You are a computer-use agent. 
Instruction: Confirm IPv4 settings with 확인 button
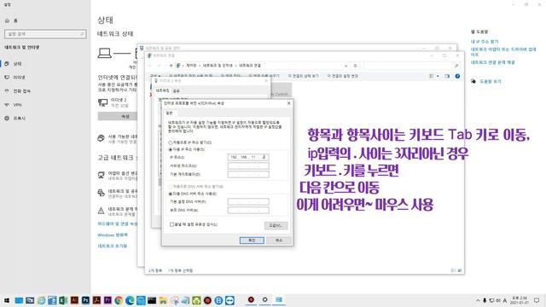(x=252, y=240)
